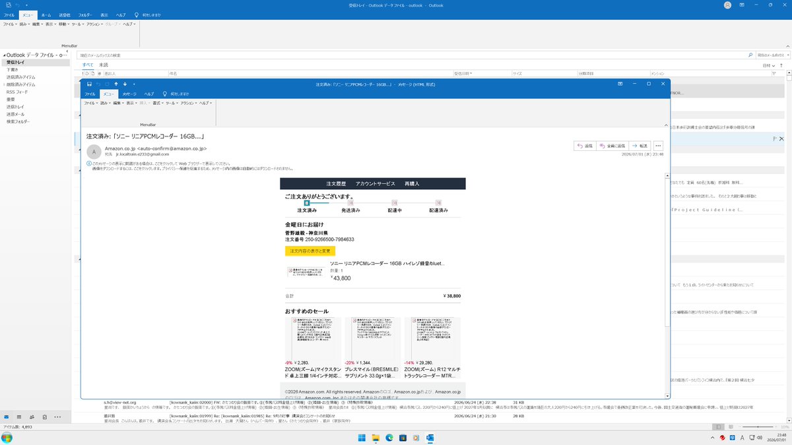Open more actions ellipsis in message header
The image size is (792, 445).
pos(658,146)
